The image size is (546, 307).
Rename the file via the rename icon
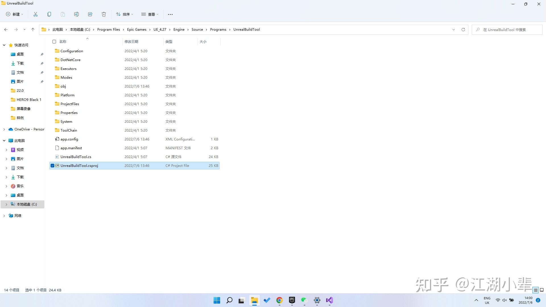pos(76,14)
